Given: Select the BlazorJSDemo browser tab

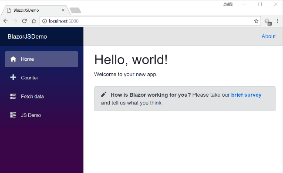Looking at the screenshot, I should click(35, 10).
